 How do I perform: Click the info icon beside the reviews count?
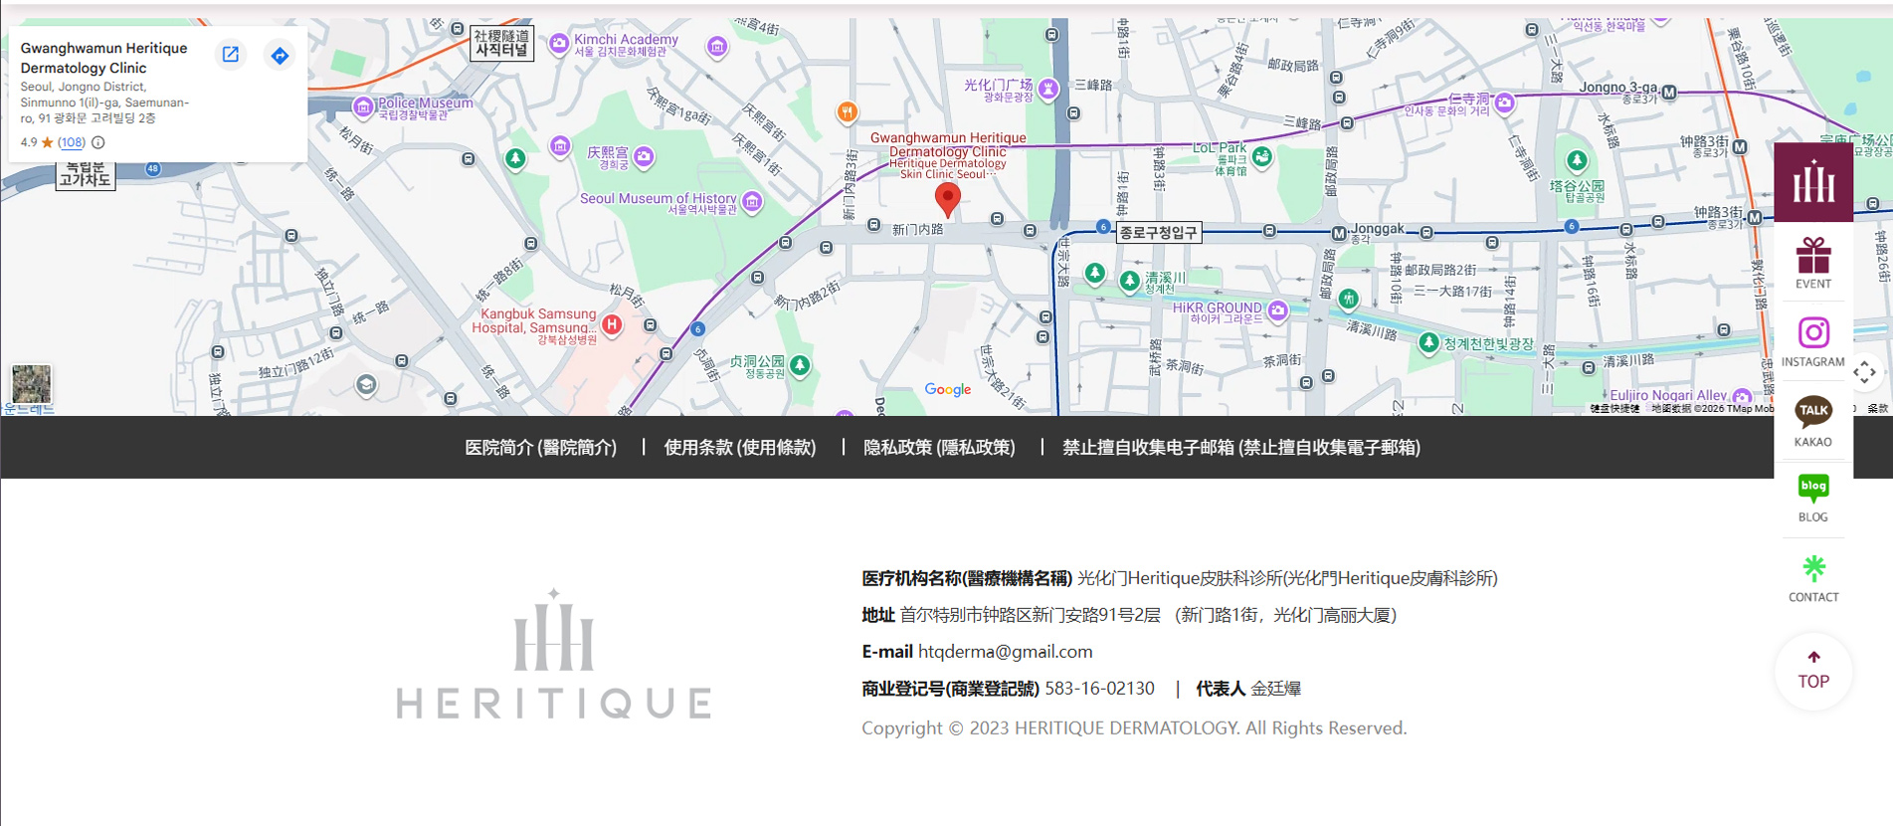tap(98, 142)
